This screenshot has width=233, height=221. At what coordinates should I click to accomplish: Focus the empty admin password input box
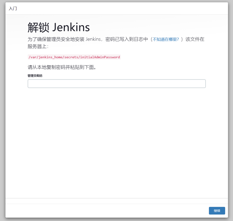(116, 83)
